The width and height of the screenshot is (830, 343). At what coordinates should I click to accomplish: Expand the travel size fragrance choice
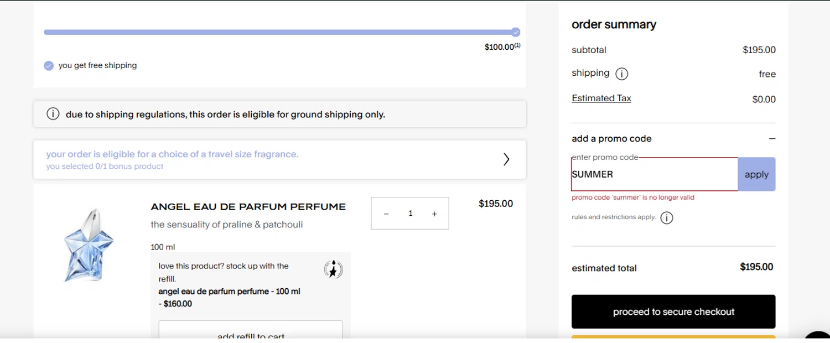coord(506,159)
